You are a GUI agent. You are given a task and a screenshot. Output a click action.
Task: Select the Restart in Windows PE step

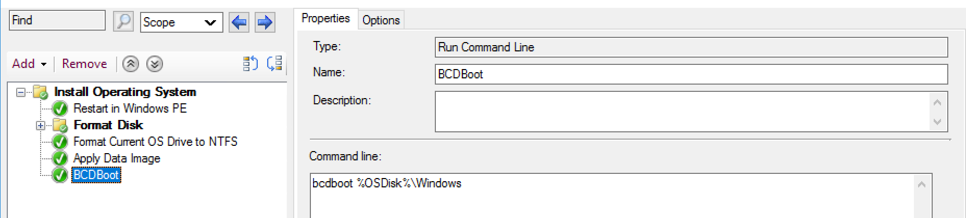click(x=130, y=108)
